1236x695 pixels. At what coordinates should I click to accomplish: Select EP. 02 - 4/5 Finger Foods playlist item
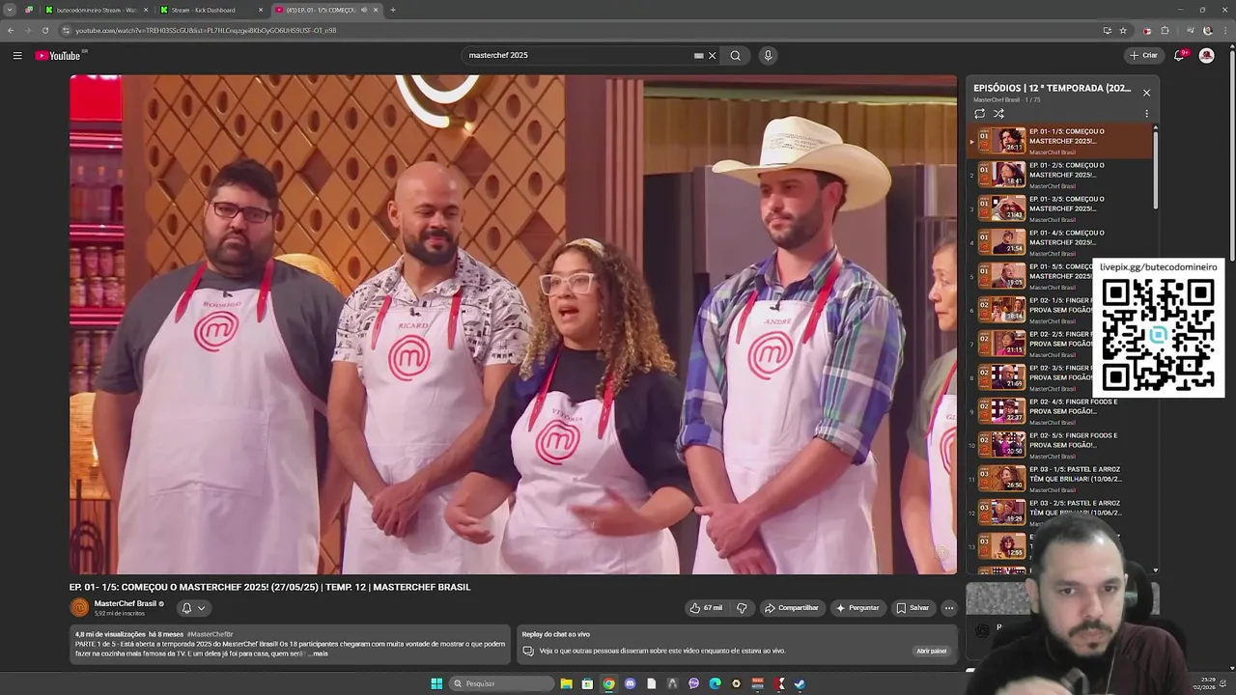click(1059, 411)
